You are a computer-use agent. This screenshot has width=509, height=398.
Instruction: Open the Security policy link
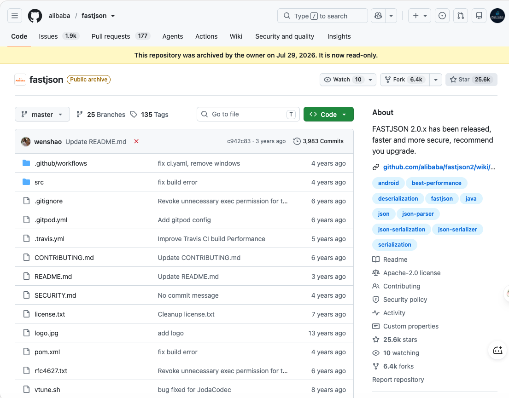400,300
